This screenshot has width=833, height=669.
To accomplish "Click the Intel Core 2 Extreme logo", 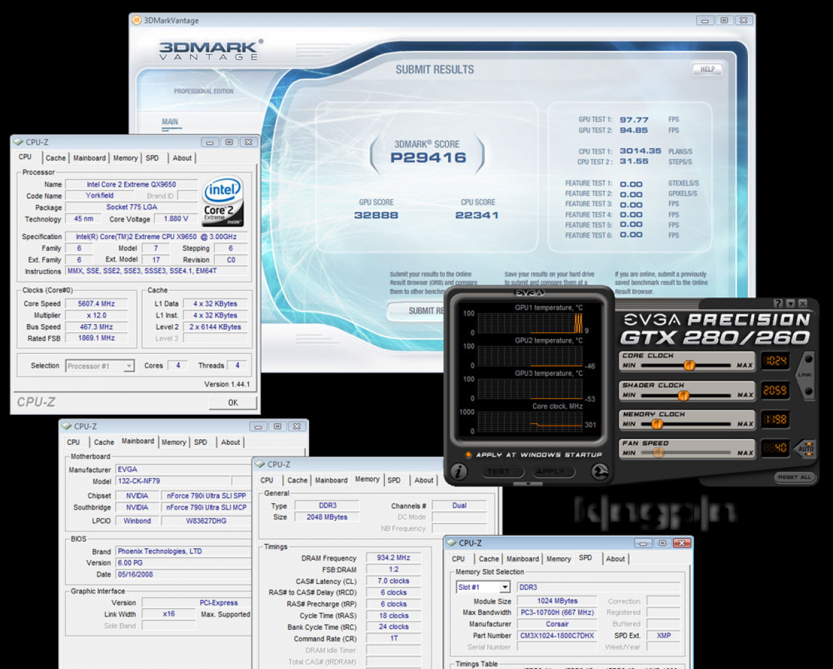I will point(223,201).
